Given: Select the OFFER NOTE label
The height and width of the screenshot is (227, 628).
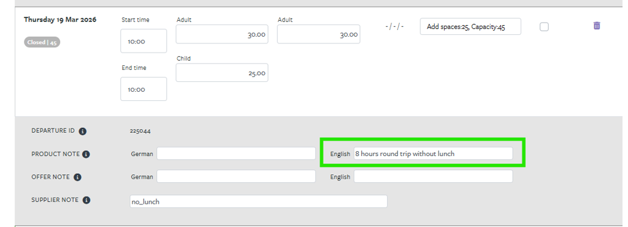Looking at the screenshot, I should [x=50, y=177].
